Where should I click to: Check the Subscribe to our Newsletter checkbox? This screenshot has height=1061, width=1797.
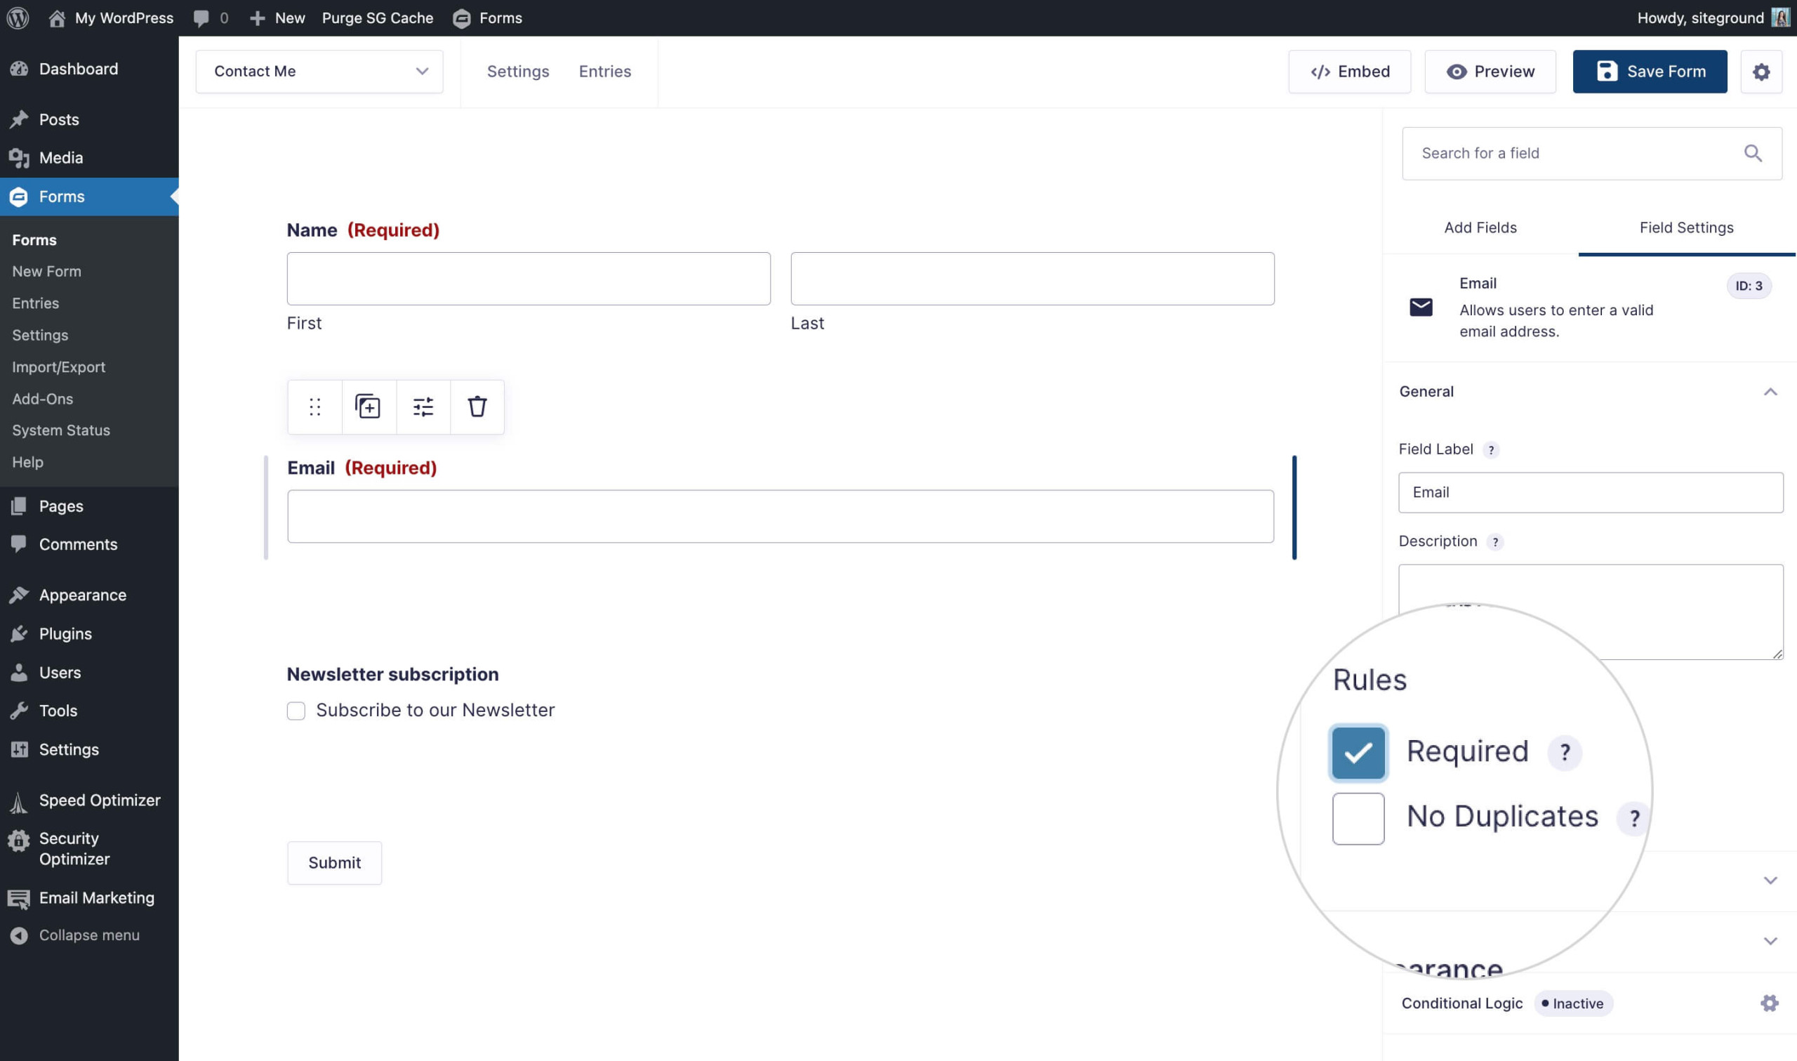point(296,710)
